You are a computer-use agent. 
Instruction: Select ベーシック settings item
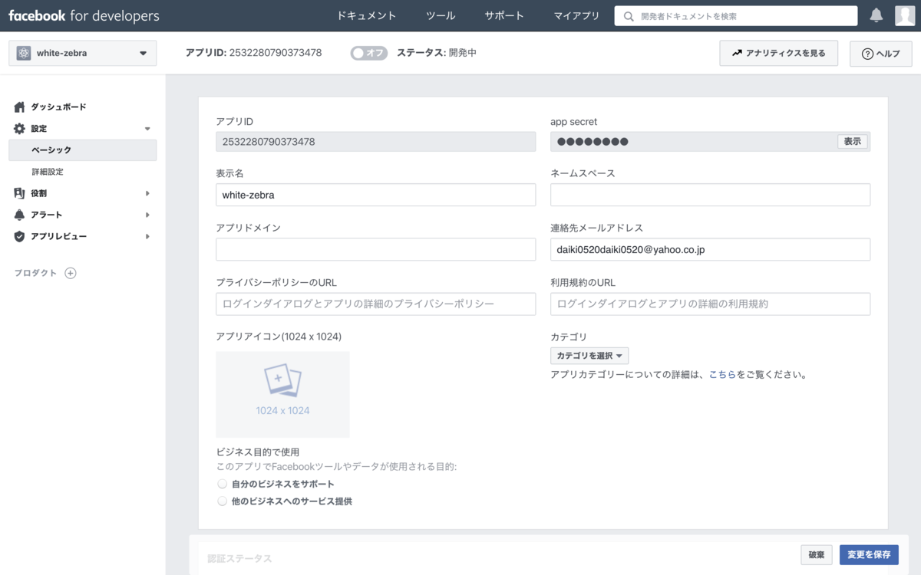(x=83, y=150)
